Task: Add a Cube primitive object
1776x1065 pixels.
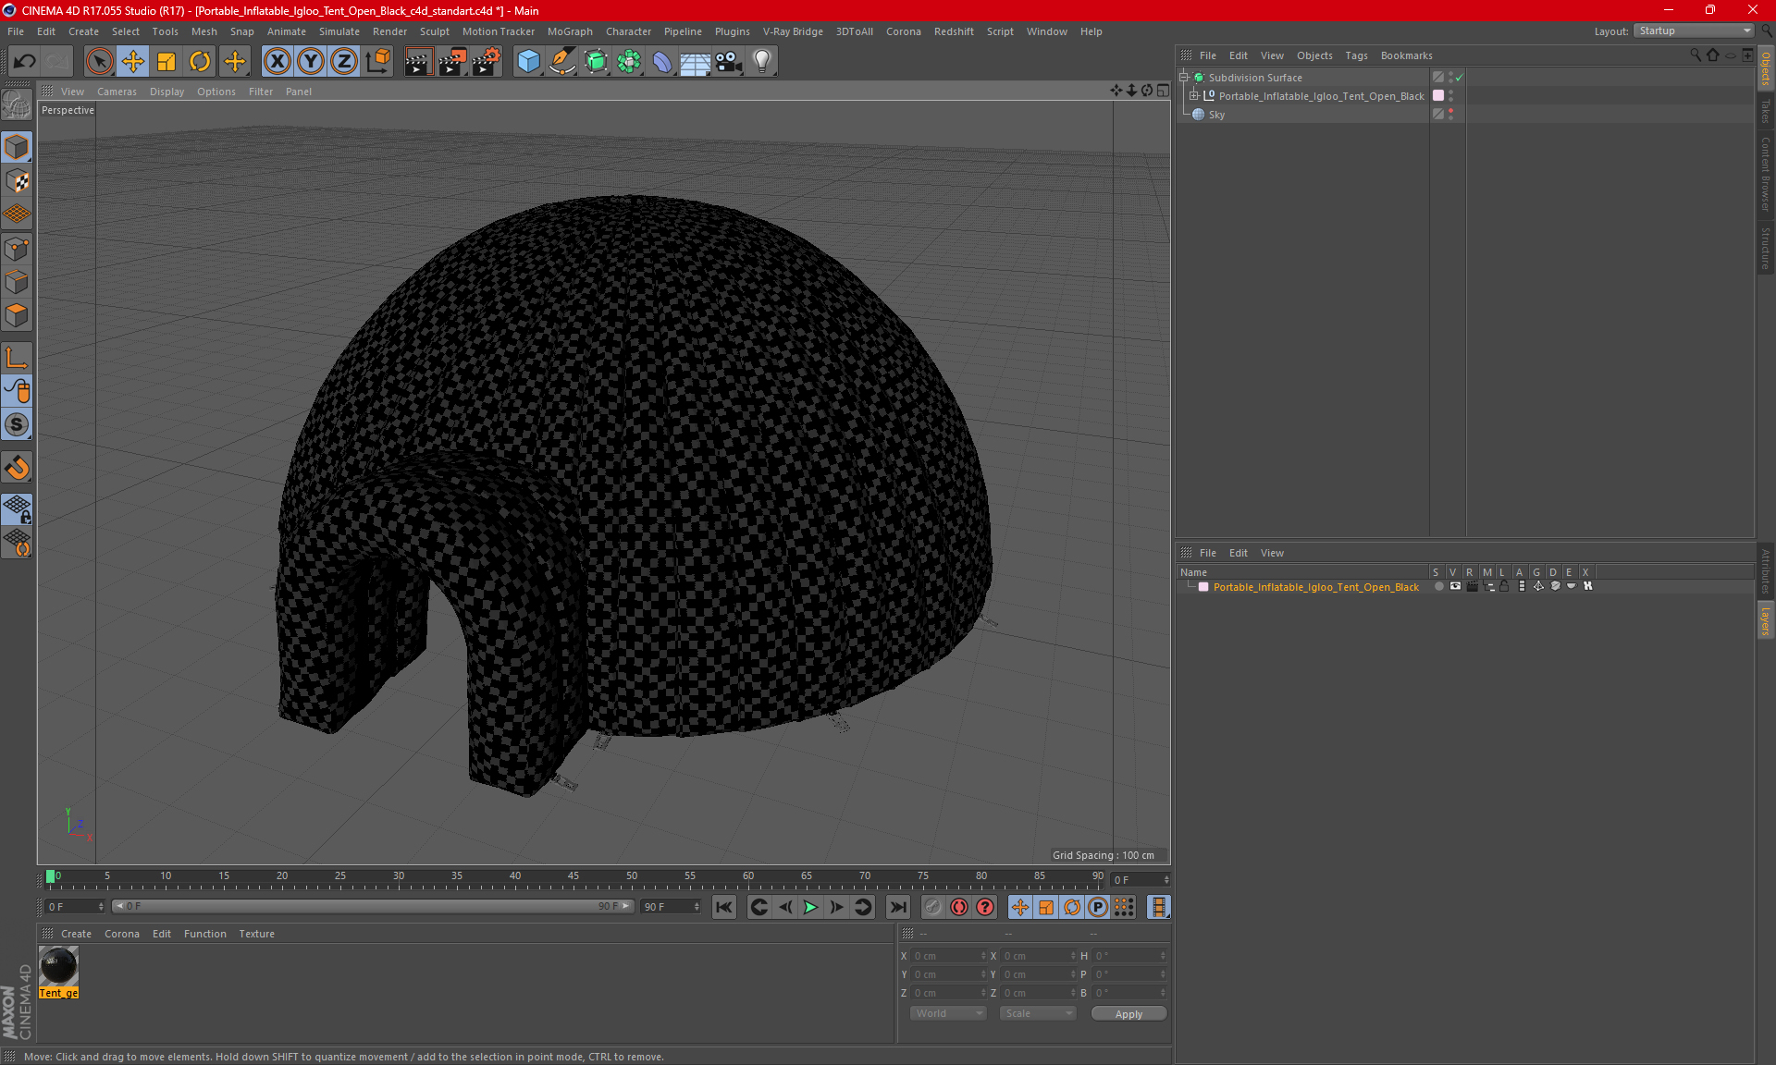Action: (529, 62)
